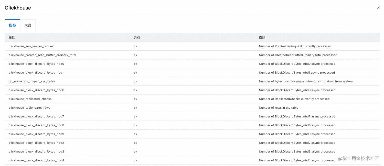Screen dimensions: 384x166
Task: Click ck category in go_memstats_mspan_sys_bytes row
Action: pos(135,81)
